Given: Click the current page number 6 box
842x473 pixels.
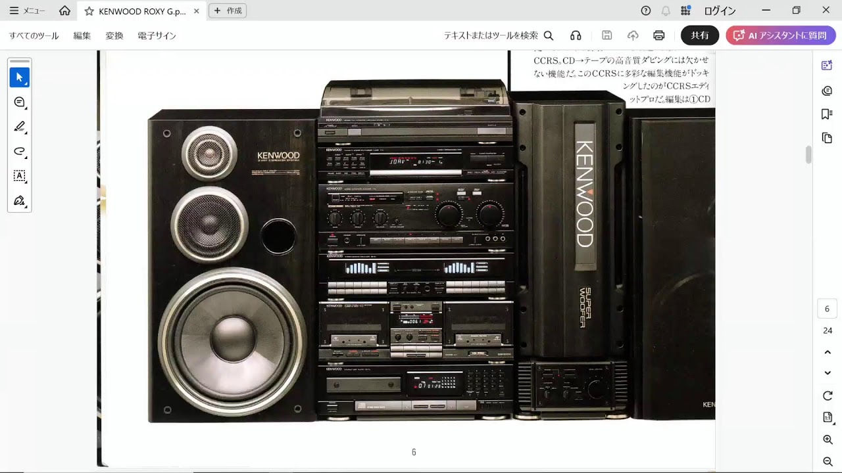Looking at the screenshot, I should click(828, 309).
